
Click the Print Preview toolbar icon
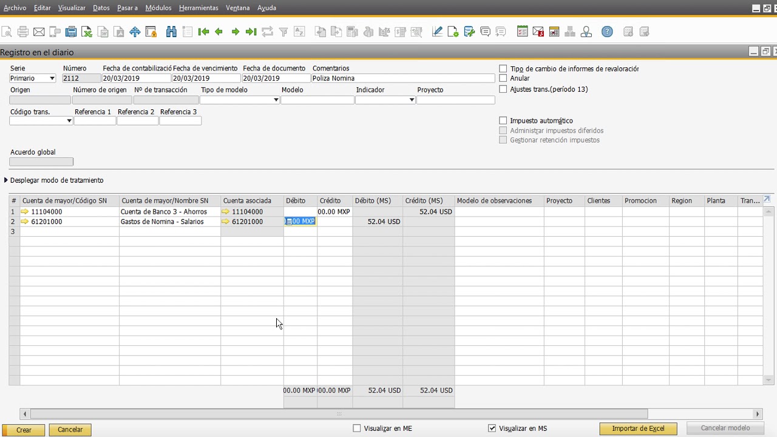click(x=7, y=32)
